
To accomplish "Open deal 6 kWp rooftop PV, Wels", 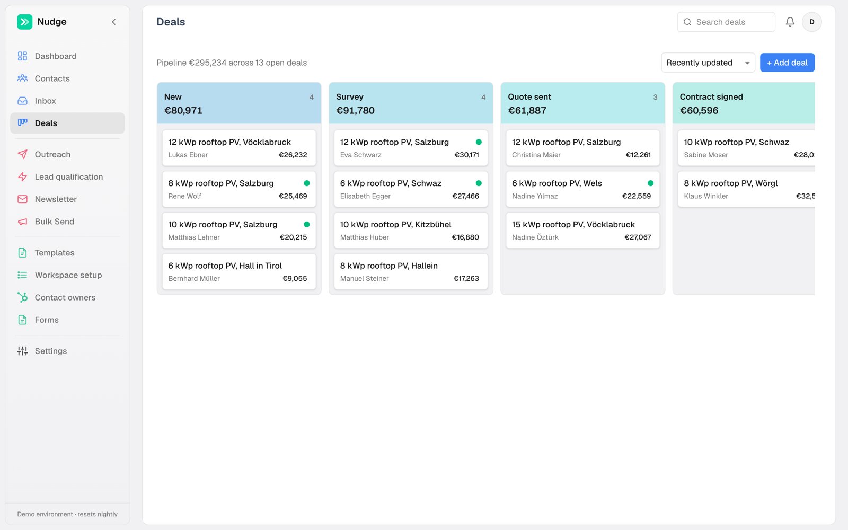I will pyautogui.click(x=582, y=189).
